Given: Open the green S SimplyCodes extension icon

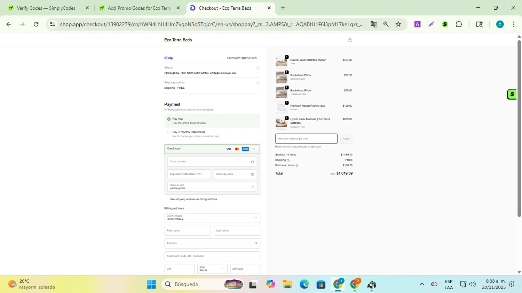Looking at the screenshot, I should pyautogui.click(x=445, y=24).
